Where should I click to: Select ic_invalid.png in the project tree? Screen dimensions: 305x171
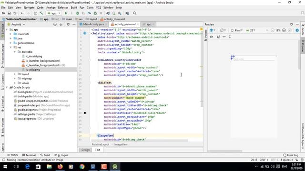click(x=34, y=56)
